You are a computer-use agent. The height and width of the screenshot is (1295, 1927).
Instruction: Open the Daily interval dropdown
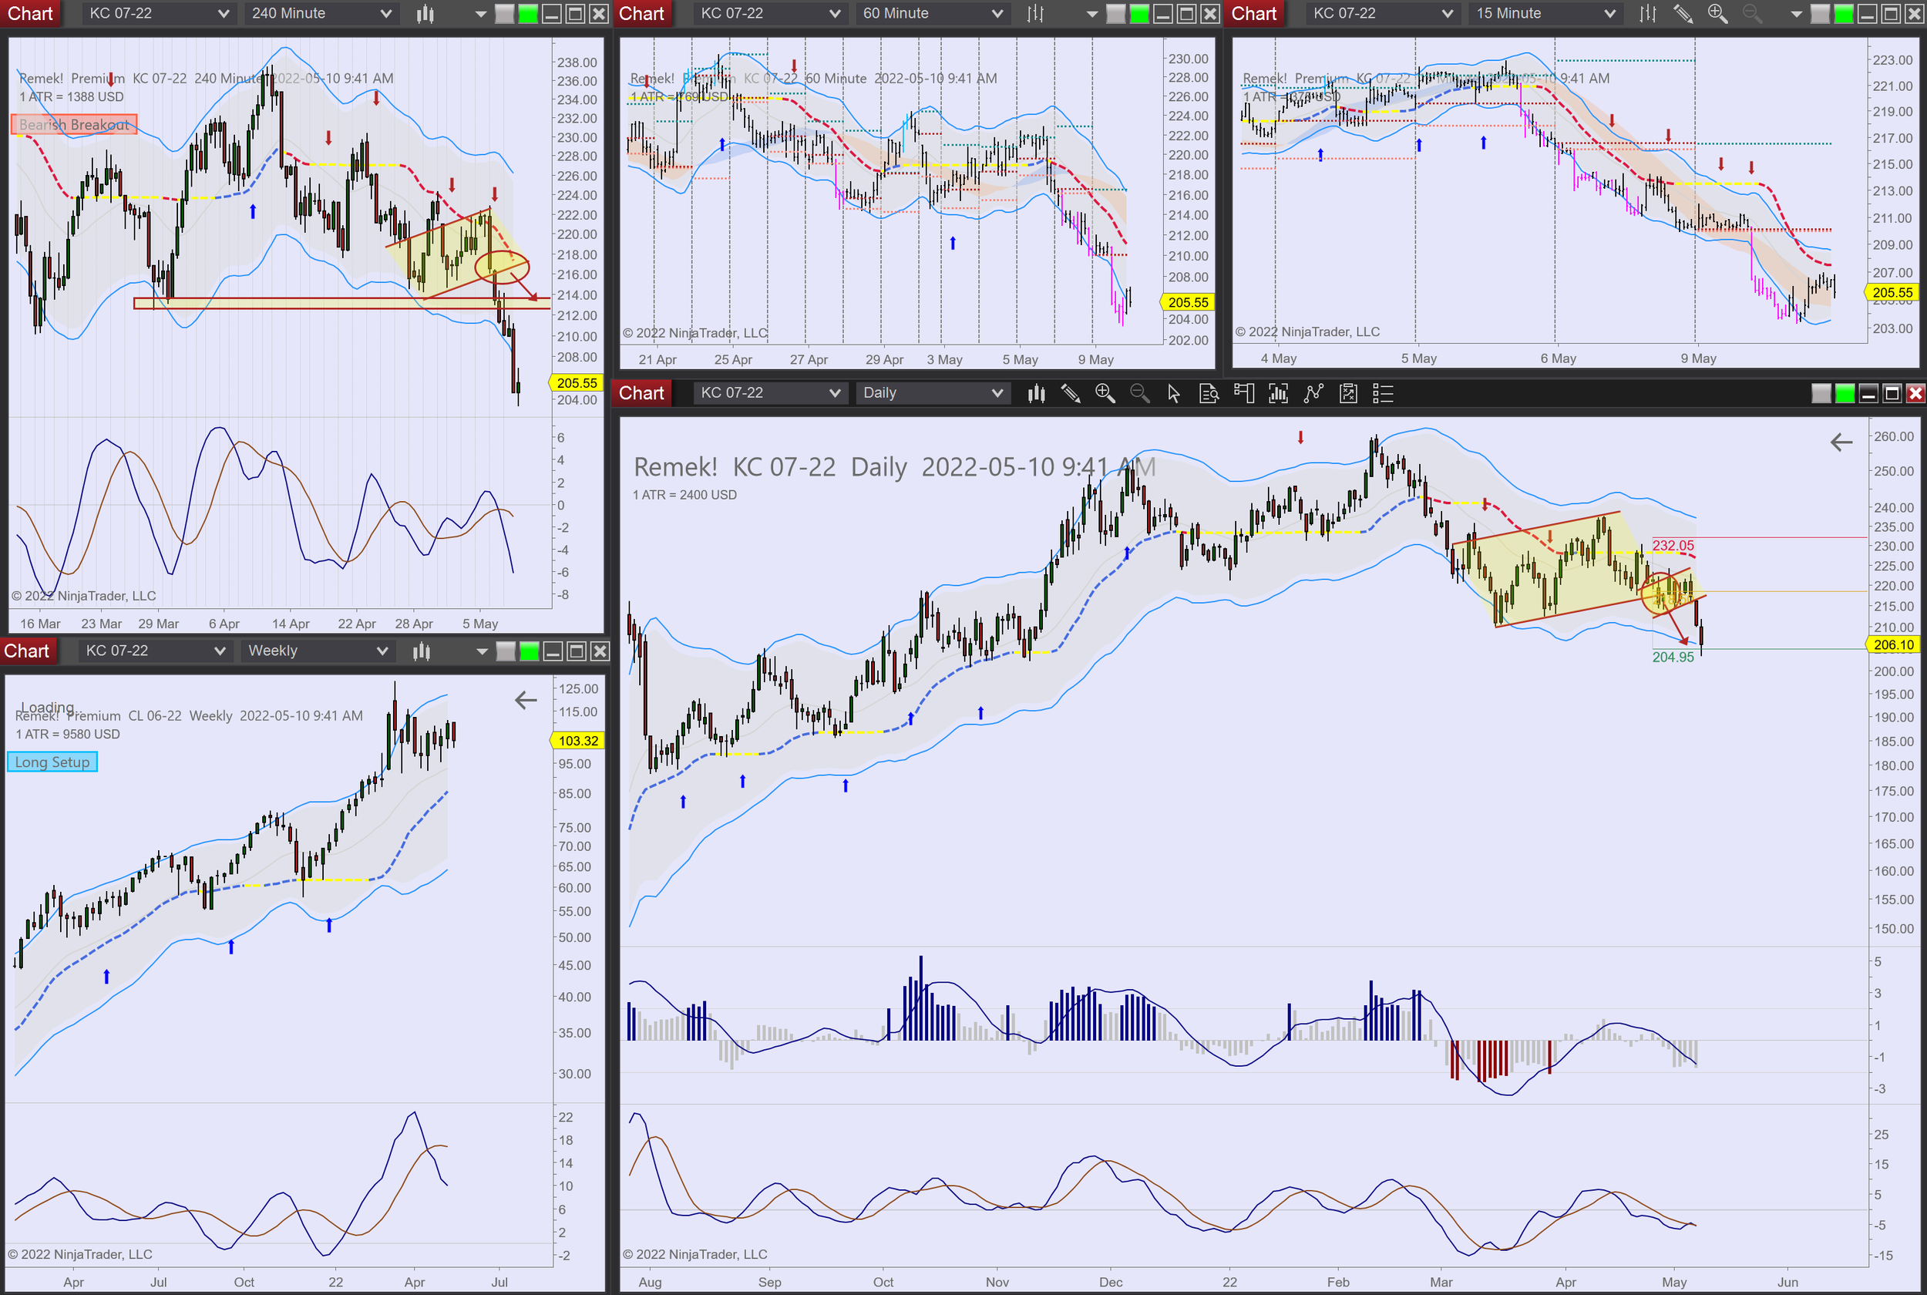tap(932, 393)
